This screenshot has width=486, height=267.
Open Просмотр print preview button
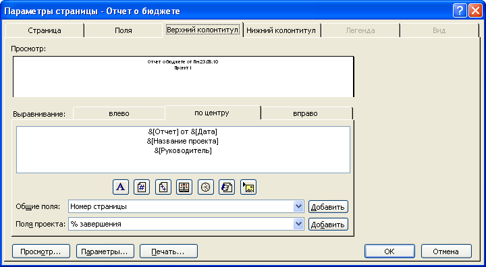[x=41, y=251]
